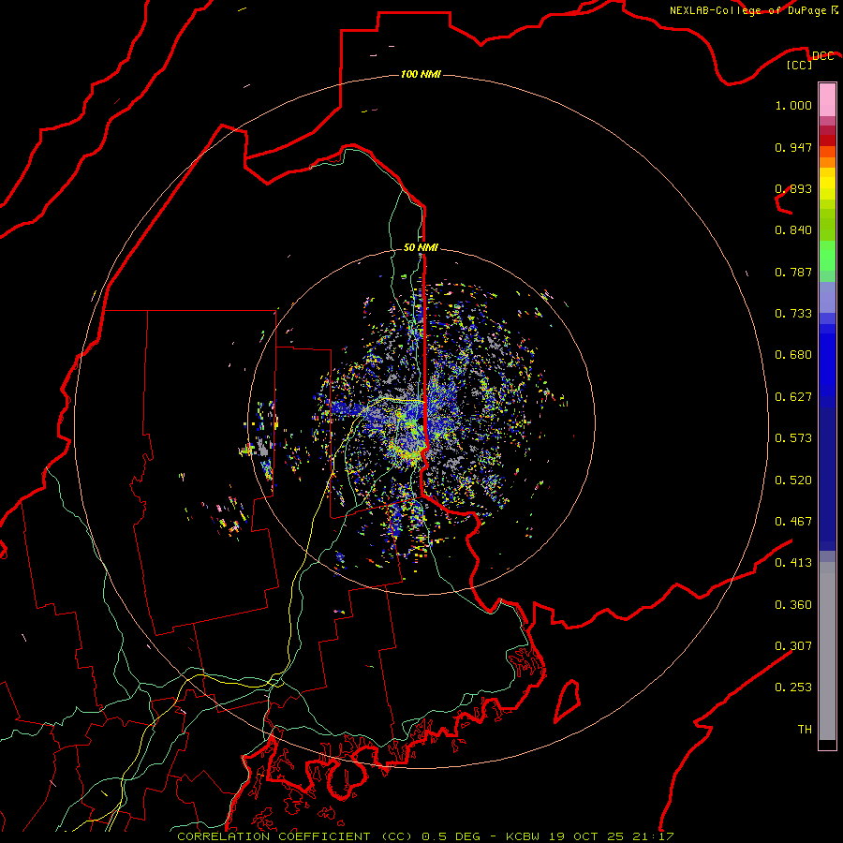Click the 0.893 scale value
Image resolution: width=843 pixels, height=843 pixels.
793,188
